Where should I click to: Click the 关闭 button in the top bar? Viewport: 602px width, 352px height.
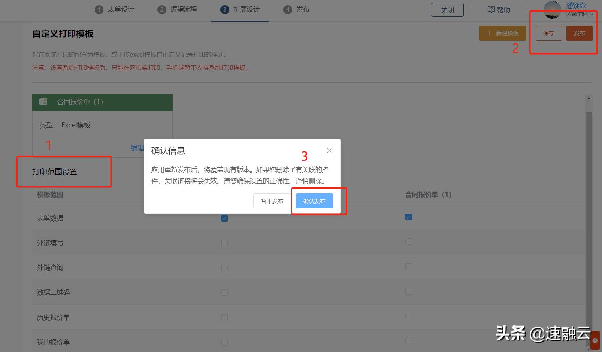pyautogui.click(x=447, y=9)
